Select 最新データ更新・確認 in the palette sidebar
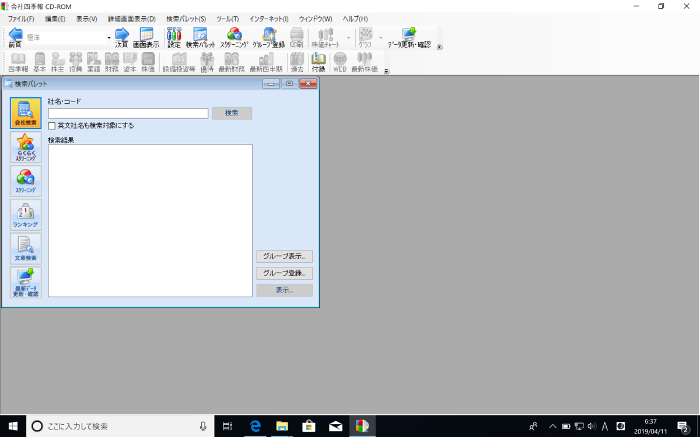Screen dimensions: 700x437 pyautogui.click(x=26, y=283)
